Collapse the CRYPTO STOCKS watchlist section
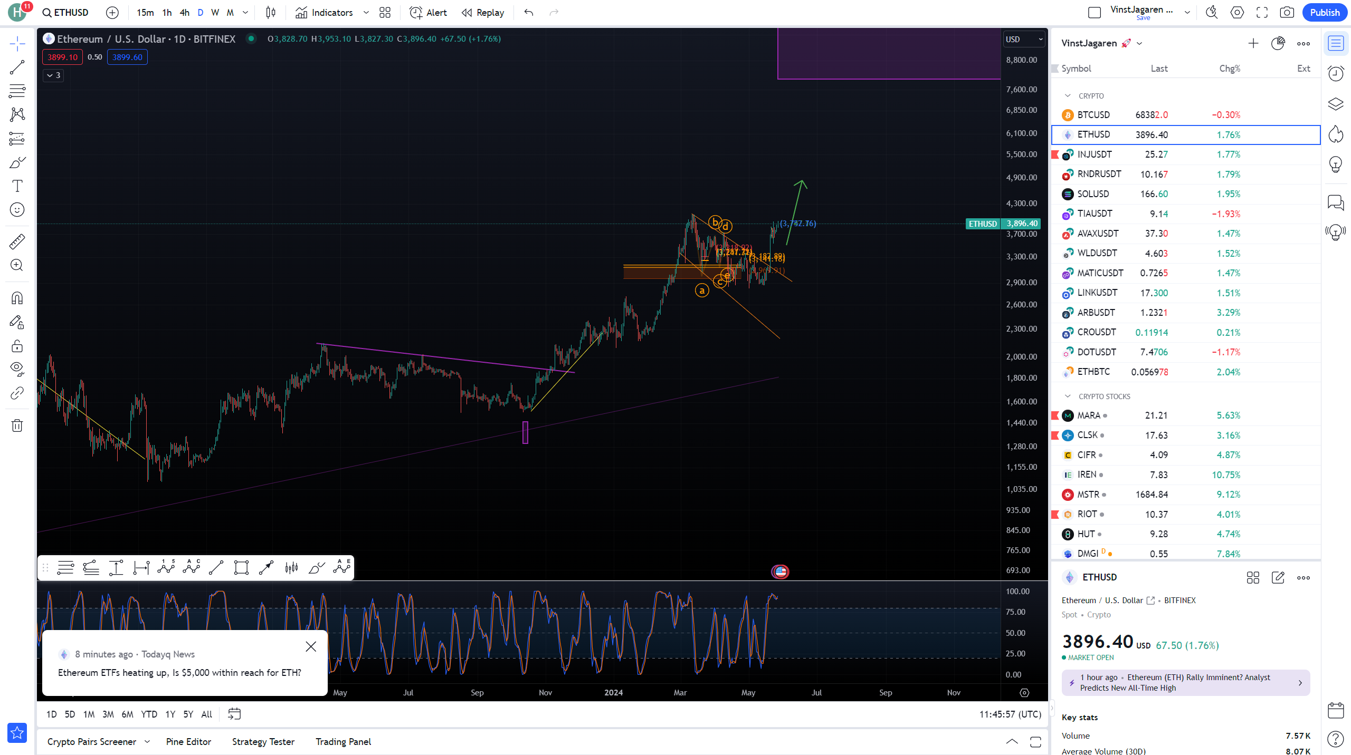The width and height of the screenshot is (1351, 755). click(1068, 396)
